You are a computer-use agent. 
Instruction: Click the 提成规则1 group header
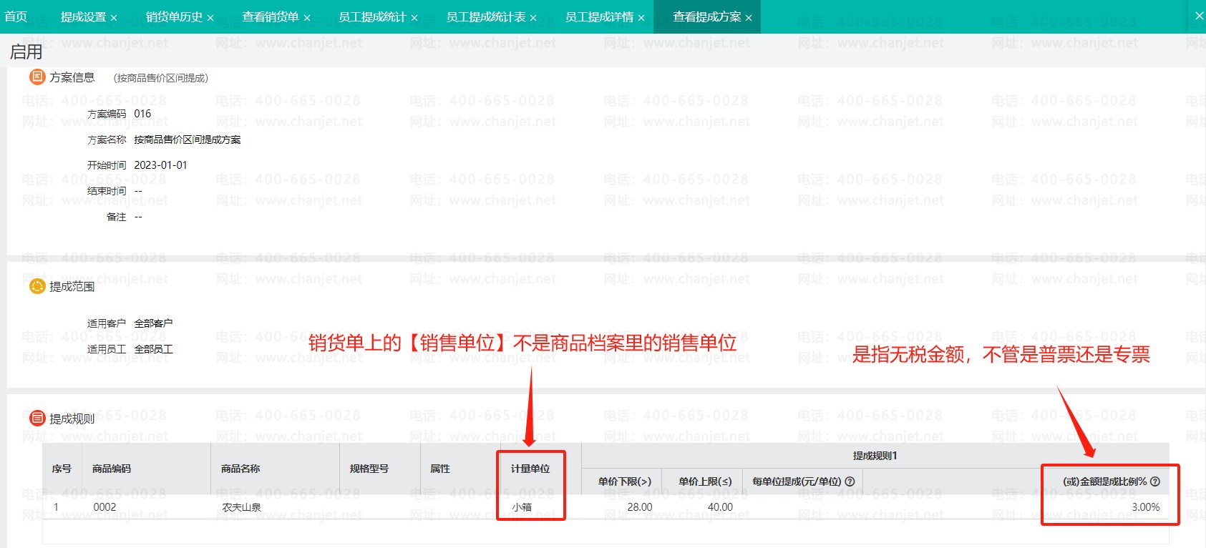coord(875,456)
